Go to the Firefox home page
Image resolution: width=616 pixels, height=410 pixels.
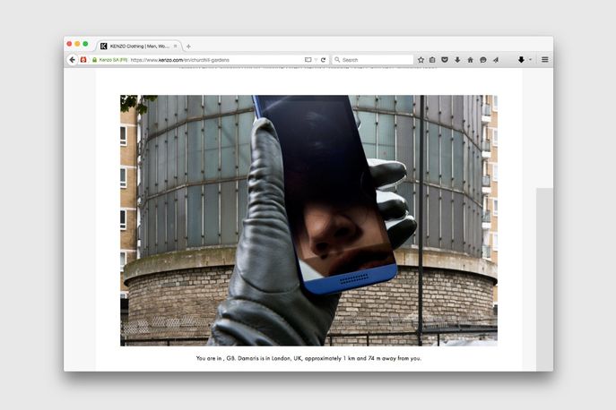470,60
